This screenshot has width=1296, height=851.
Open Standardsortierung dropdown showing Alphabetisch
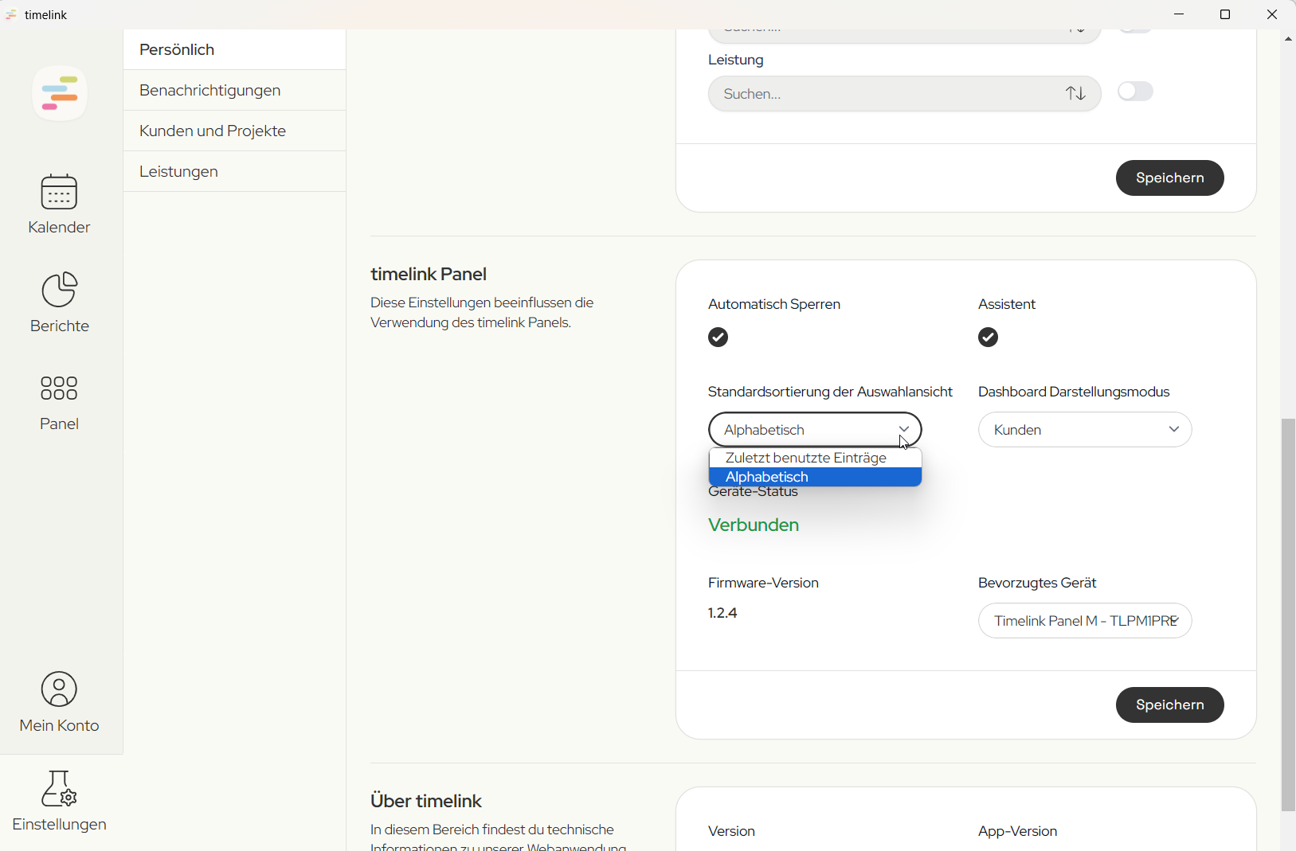[x=815, y=430]
